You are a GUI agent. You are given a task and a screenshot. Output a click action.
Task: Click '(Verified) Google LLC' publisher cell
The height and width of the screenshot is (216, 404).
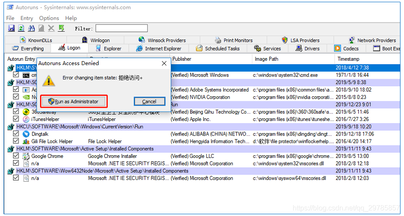192,156
